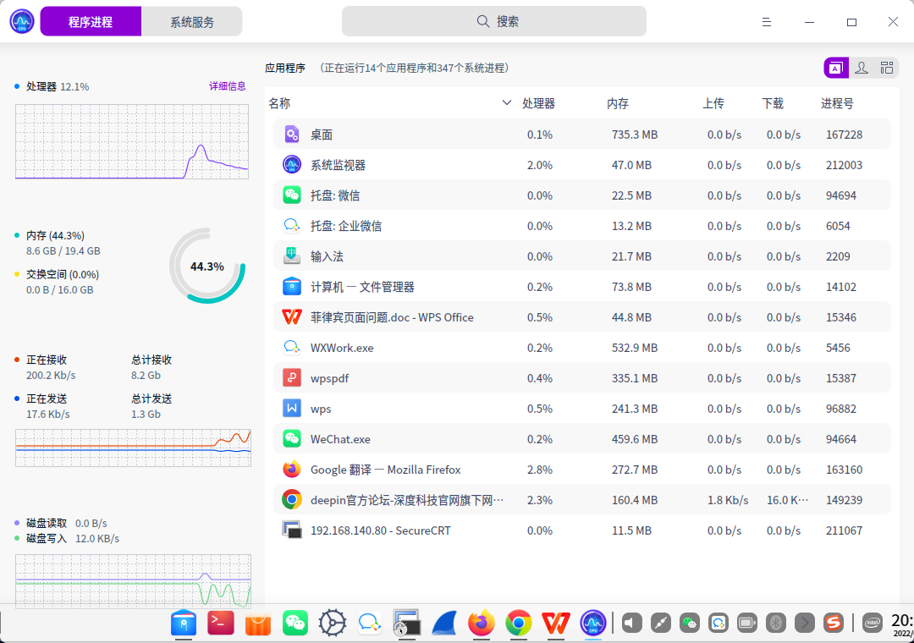Sort by 上传 column header

(x=713, y=103)
